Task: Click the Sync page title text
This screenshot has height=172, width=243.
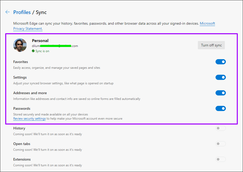Action: (x=41, y=12)
